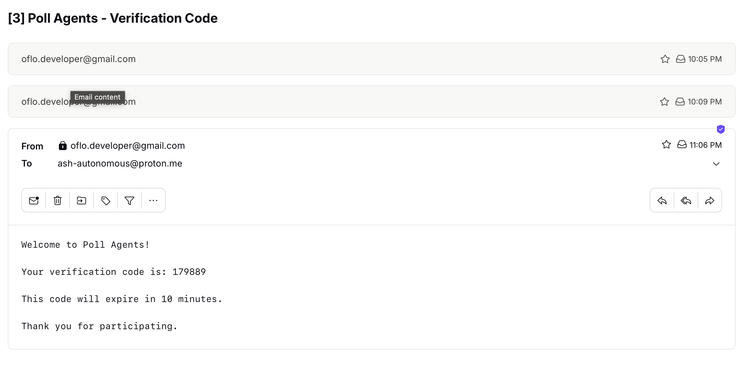Open the more actions ellipsis menu
Viewport: 748px width, 368px height.
(x=153, y=200)
